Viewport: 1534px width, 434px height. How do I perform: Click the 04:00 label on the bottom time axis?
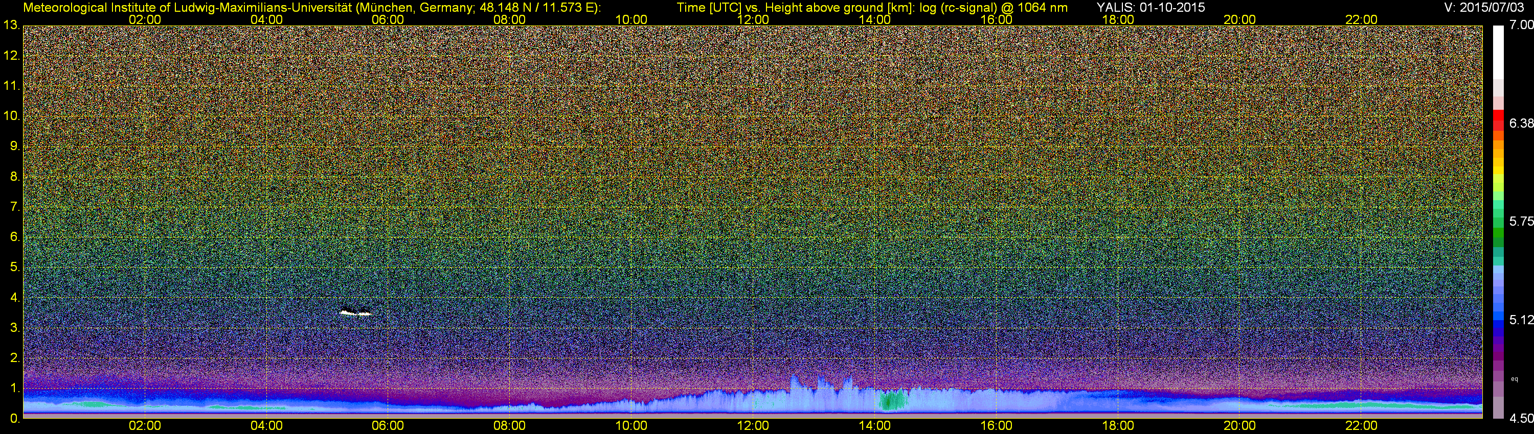[266, 426]
